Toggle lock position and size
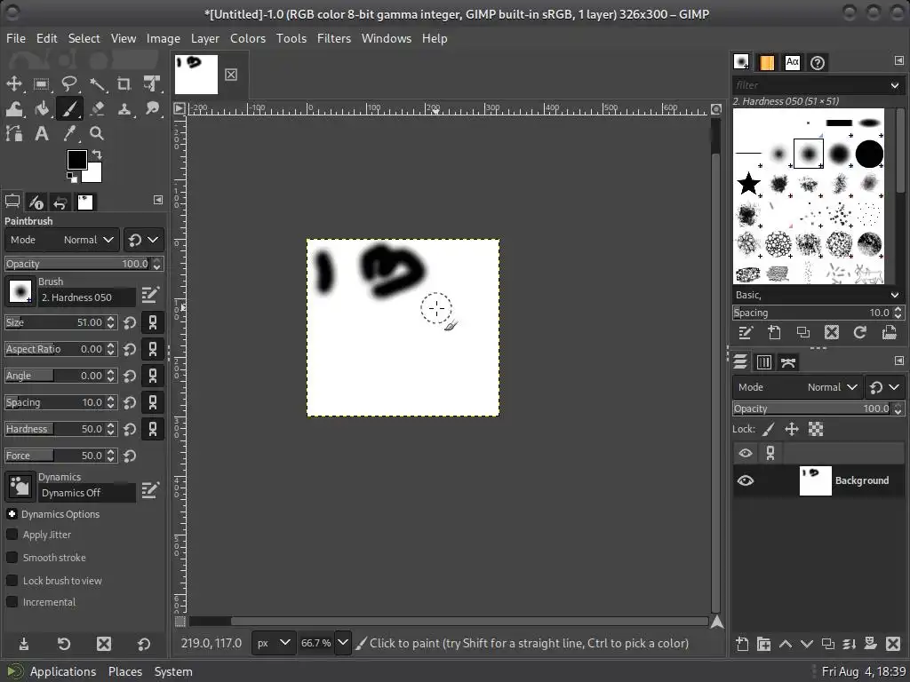910x682 pixels. [792, 429]
